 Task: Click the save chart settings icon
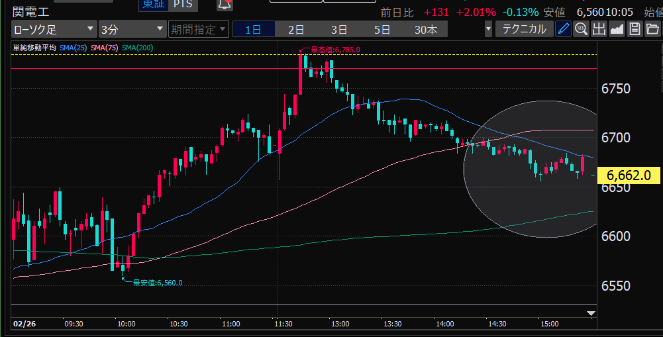[x=635, y=29]
